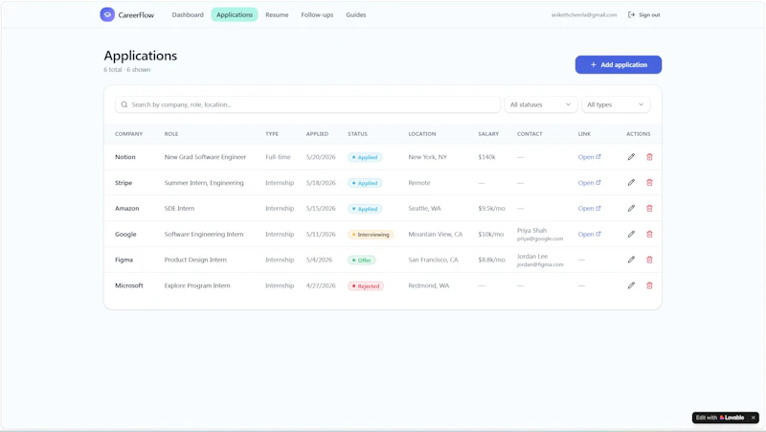Open the All types filter dropdown

point(616,104)
